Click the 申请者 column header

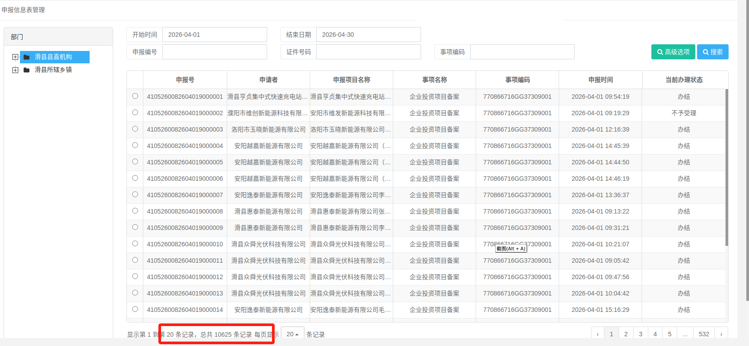[268, 80]
